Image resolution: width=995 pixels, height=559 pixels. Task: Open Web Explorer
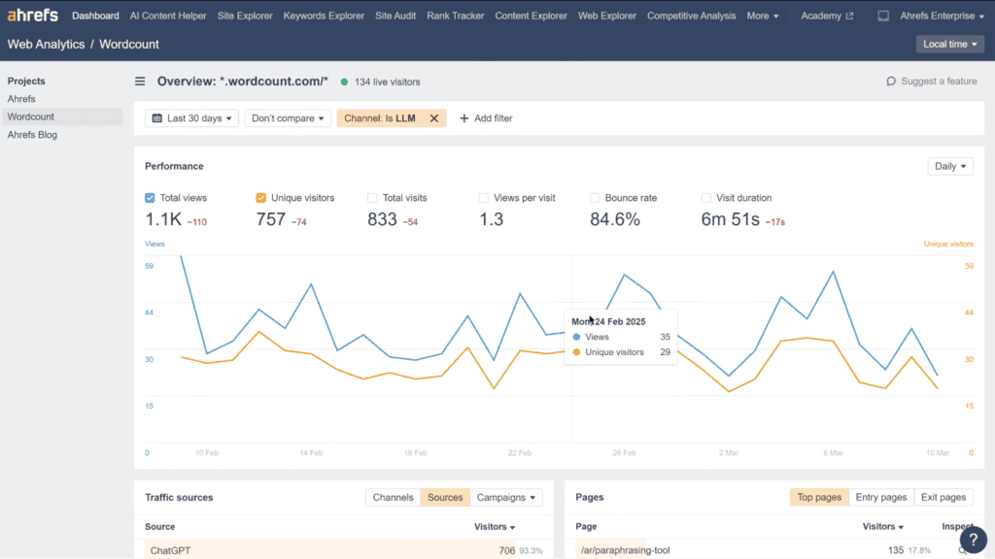(x=606, y=16)
